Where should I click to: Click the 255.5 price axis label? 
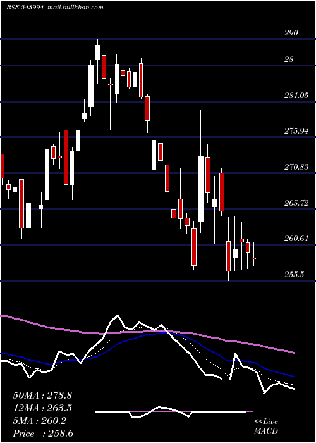pyautogui.click(x=294, y=274)
